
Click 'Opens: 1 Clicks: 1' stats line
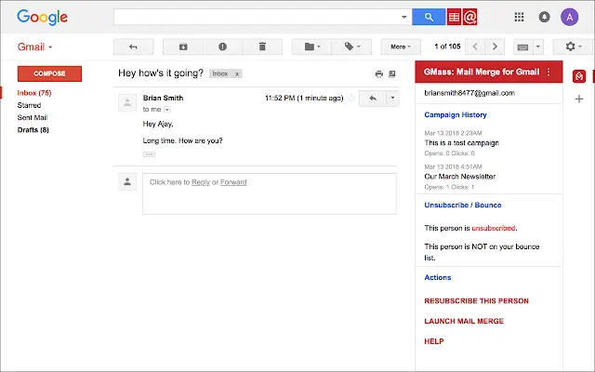[x=449, y=187]
